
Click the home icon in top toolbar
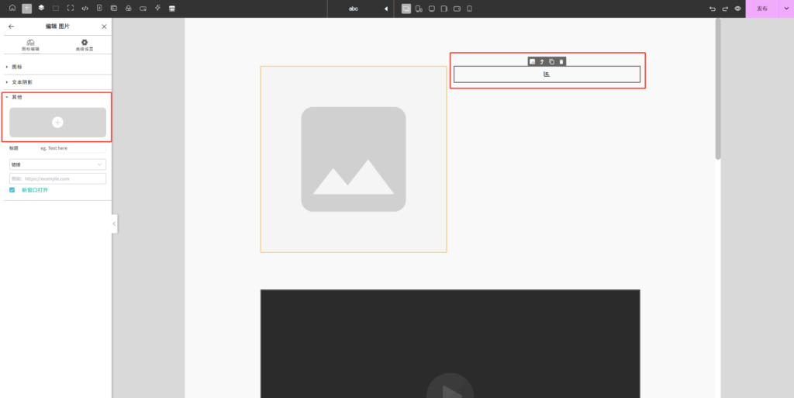coord(12,9)
